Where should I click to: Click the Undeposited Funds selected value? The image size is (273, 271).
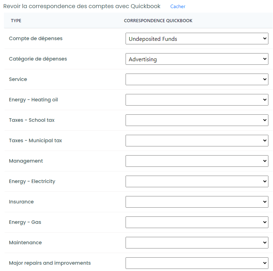click(153, 39)
